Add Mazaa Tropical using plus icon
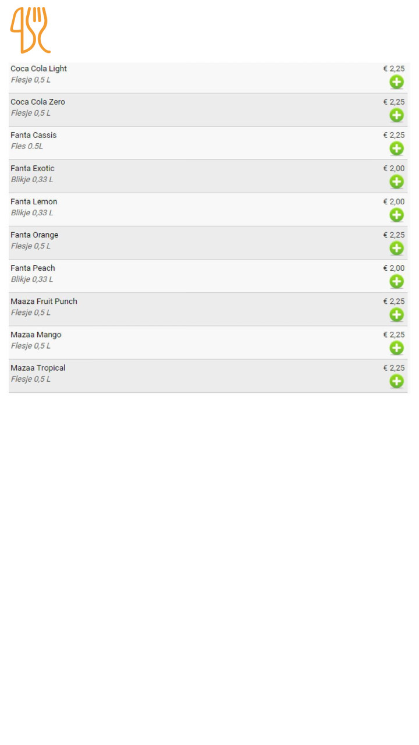Viewport: 419px width, 745px height. point(396,381)
